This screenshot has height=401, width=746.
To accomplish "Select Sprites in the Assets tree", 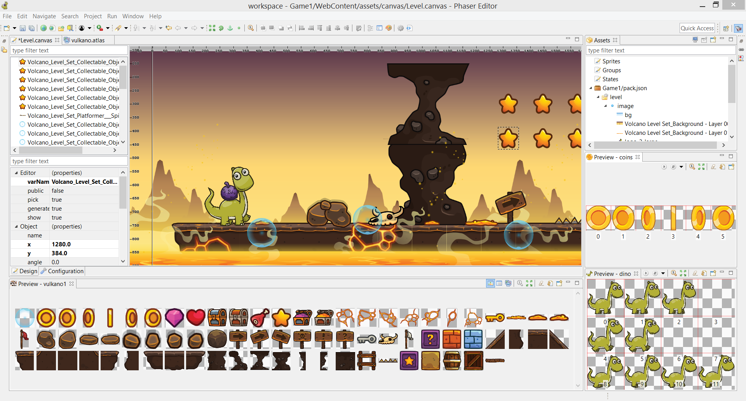I will pyautogui.click(x=611, y=61).
